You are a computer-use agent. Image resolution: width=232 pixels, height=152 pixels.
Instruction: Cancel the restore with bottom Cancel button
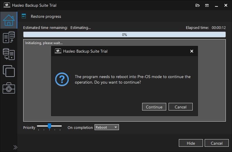[x=217, y=143]
